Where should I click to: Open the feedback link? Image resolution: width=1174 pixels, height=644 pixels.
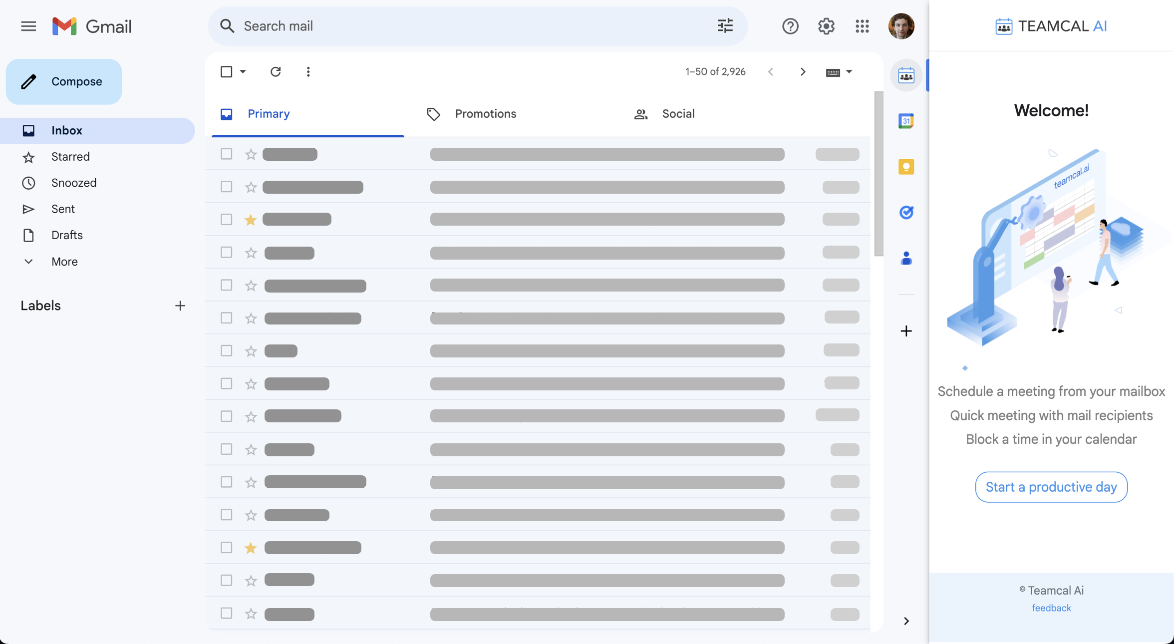pos(1051,608)
